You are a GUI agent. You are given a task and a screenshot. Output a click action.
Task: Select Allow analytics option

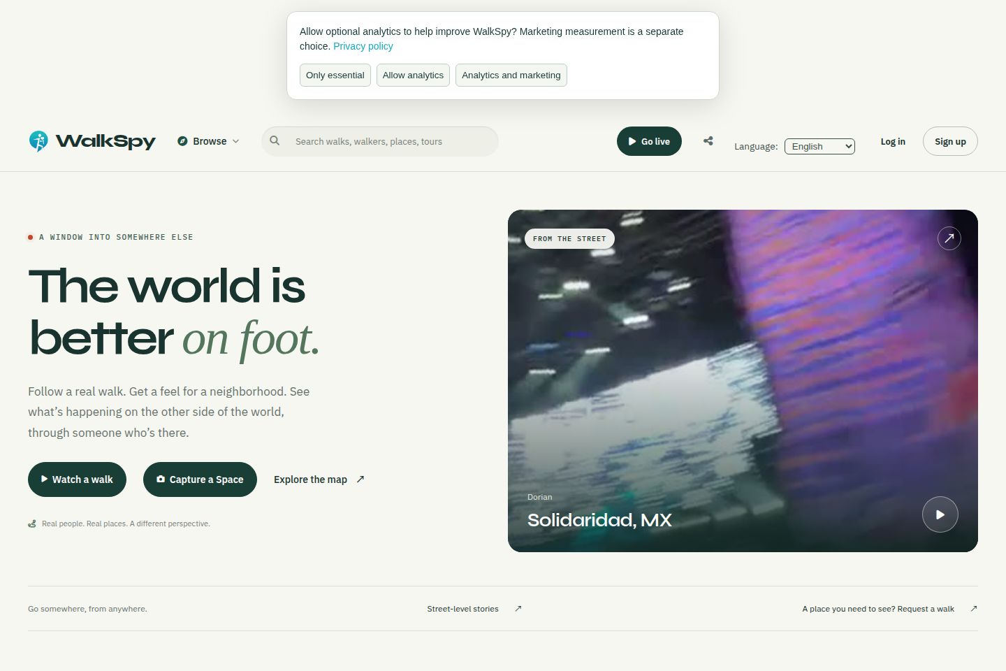click(413, 75)
